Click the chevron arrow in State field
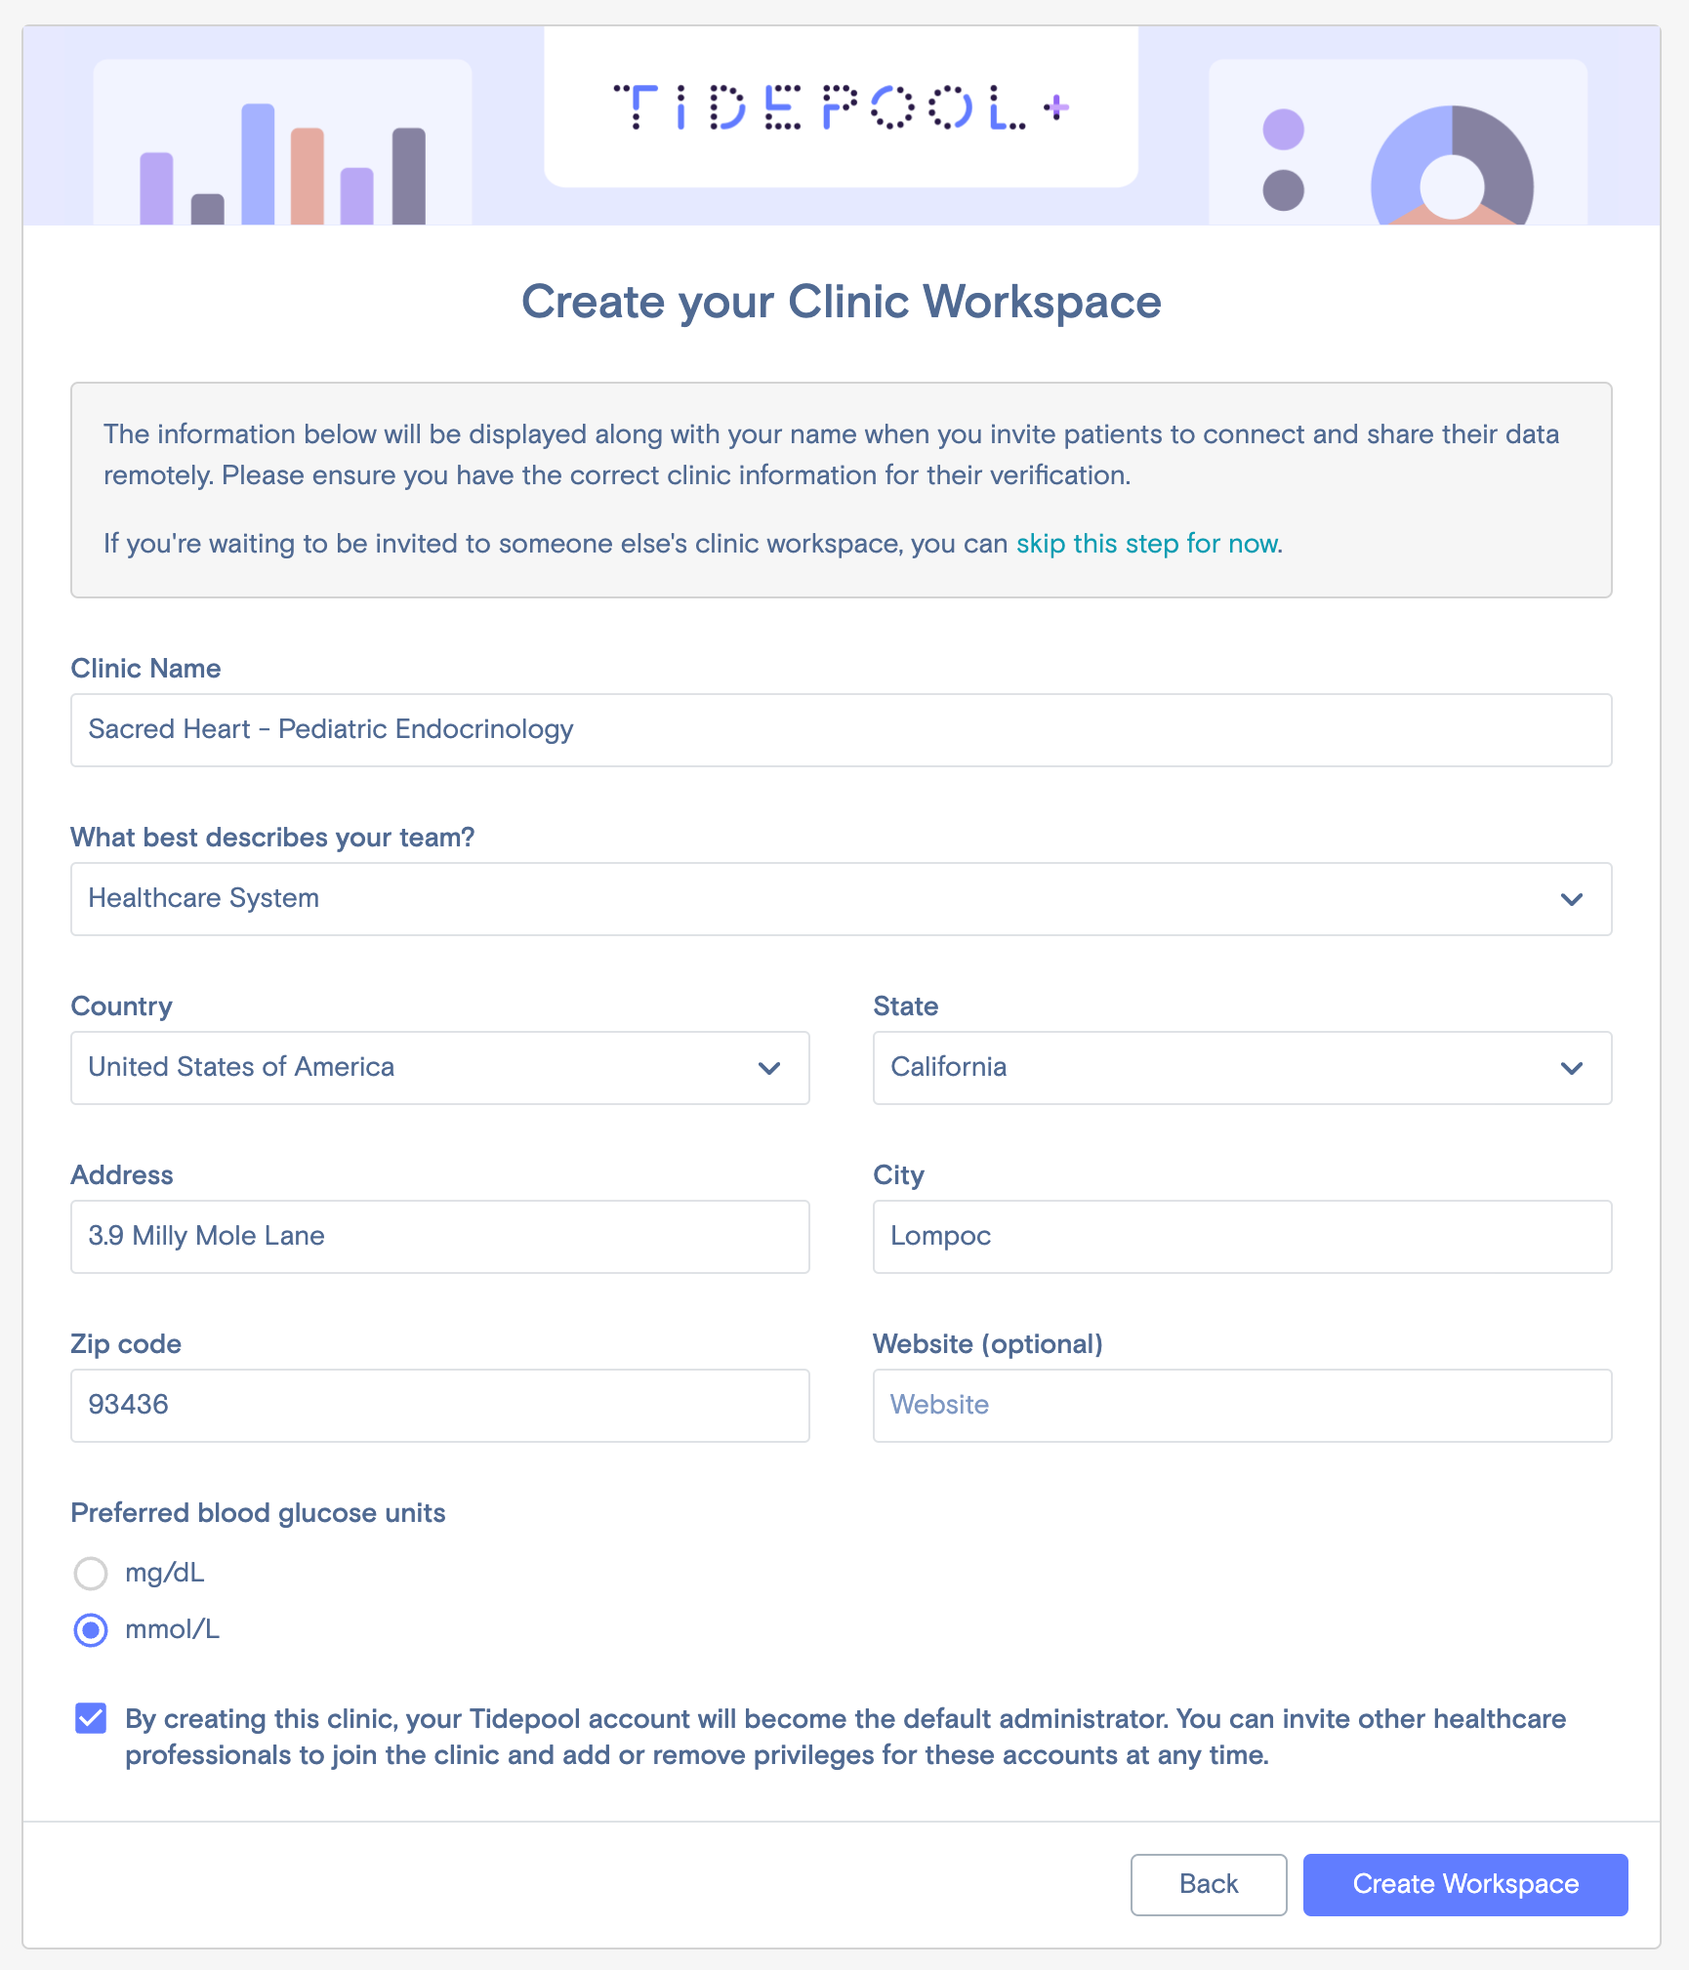Image resolution: width=1689 pixels, height=1970 pixels. point(1571,1068)
